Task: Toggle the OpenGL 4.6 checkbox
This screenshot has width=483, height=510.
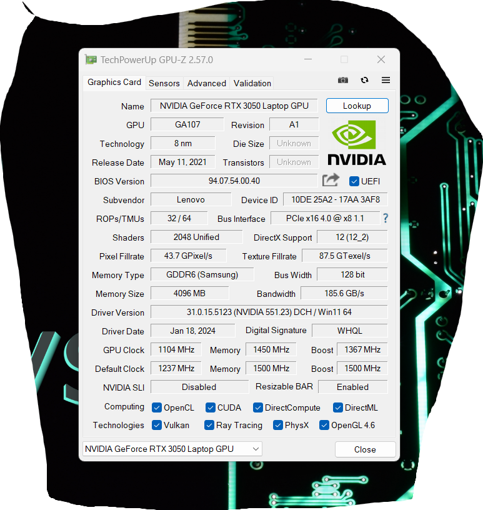Action: click(324, 425)
